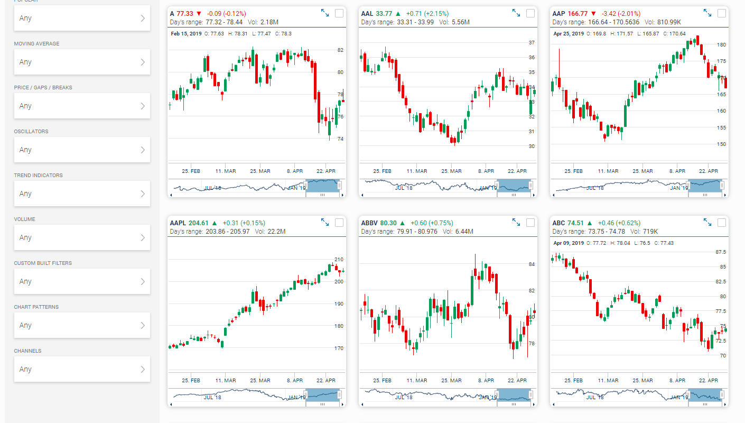Click ABBV volume text 6.44M

463,232
